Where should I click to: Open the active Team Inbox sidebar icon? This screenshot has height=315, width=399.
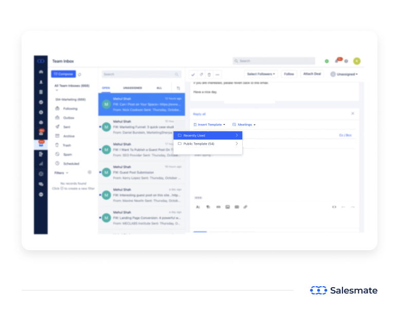tap(41, 145)
